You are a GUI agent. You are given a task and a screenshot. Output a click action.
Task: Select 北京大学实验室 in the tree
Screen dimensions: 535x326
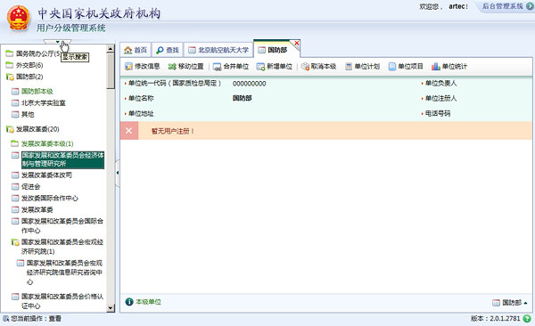click(44, 103)
